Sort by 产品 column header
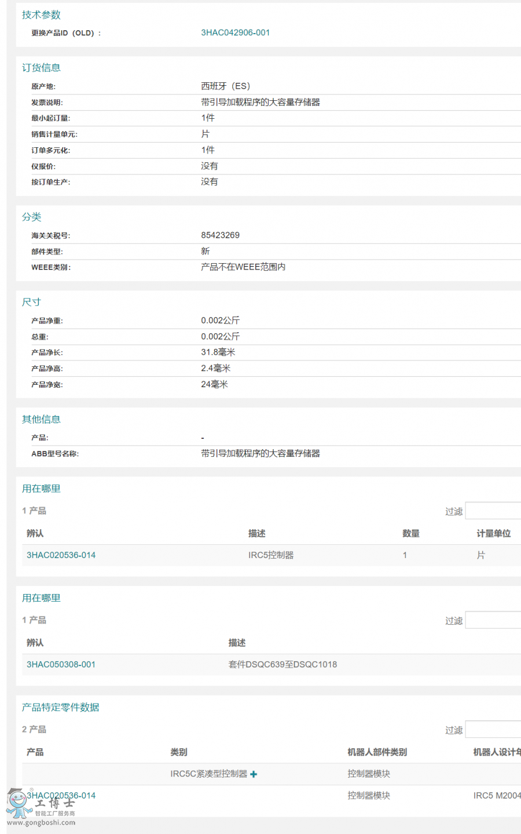The width and height of the screenshot is (521, 834). point(35,752)
